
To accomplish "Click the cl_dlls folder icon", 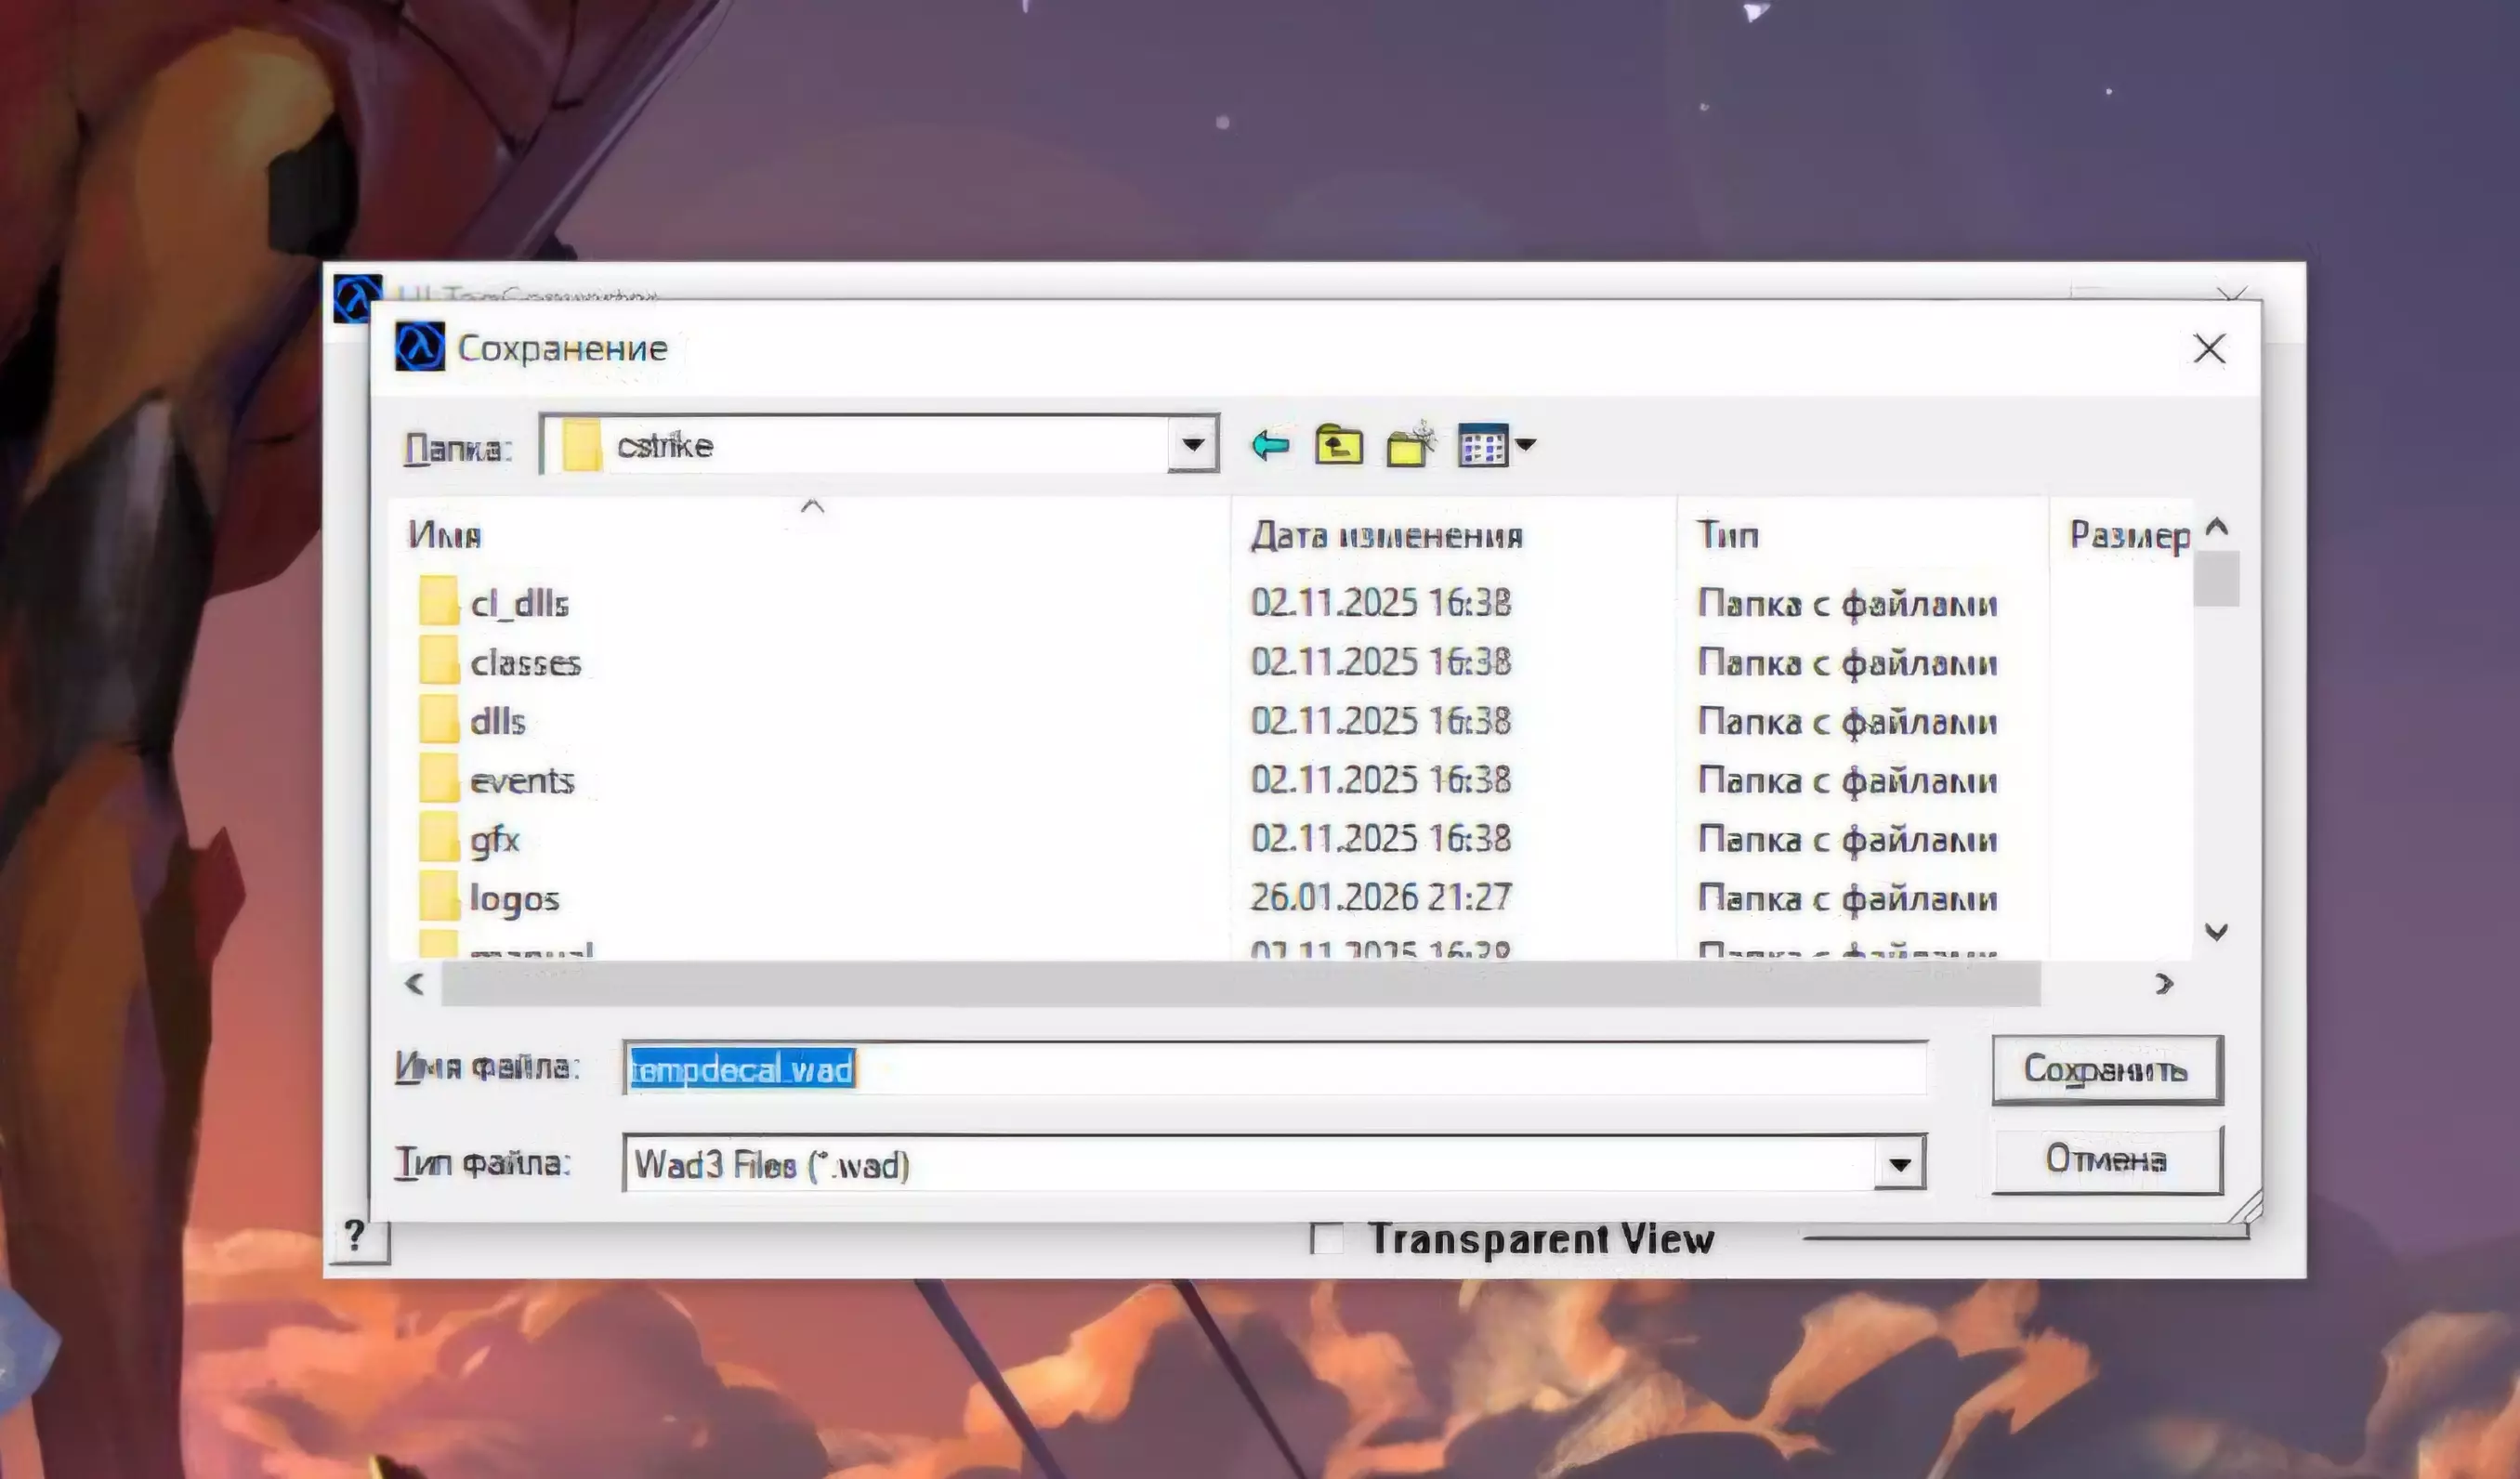I will (x=439, y=602).
